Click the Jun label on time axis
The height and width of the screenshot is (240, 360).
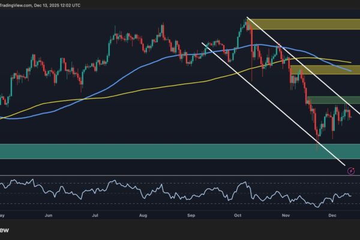point(49,214)
